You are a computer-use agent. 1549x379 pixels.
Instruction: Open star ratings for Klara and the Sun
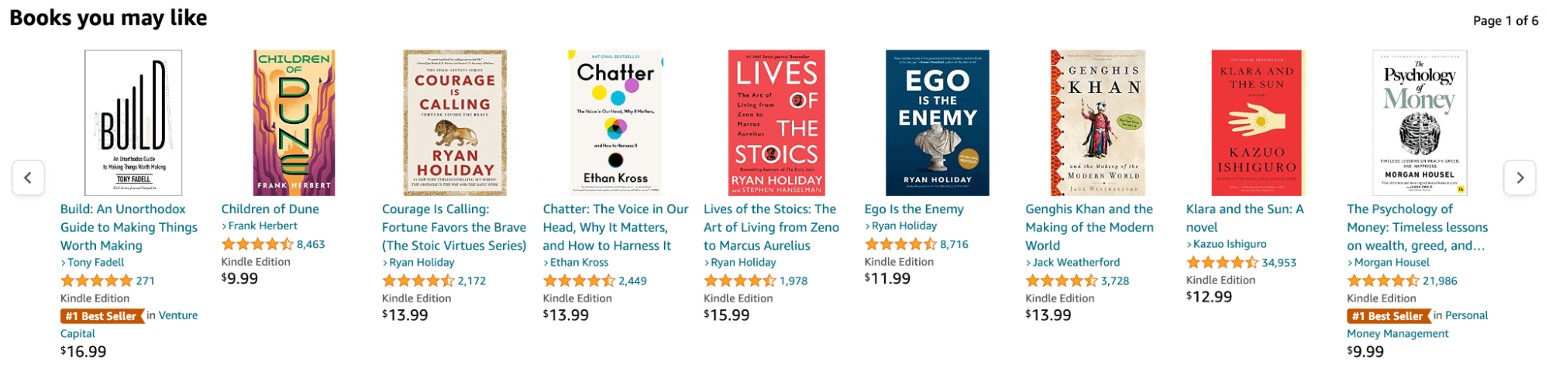click(1222, 263)
